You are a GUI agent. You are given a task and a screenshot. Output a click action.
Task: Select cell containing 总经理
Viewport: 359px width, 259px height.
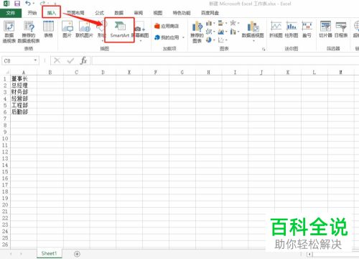click(24, 86)
